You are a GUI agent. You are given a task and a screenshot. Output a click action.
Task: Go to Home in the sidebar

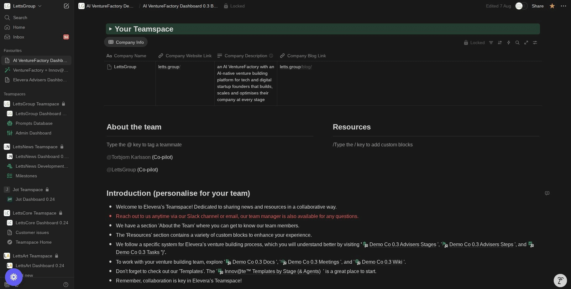(36, 27)
